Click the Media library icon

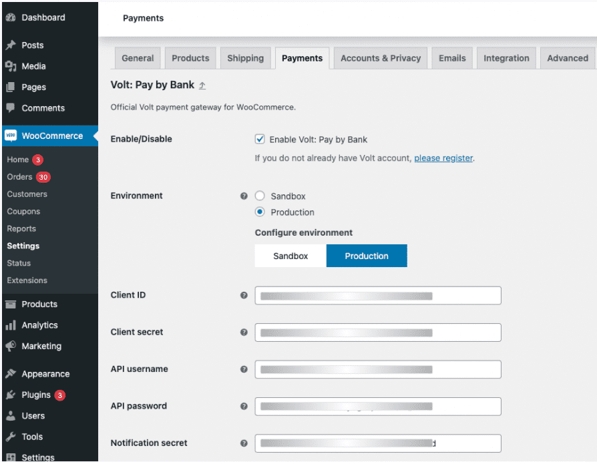click(x=11, y=66)
